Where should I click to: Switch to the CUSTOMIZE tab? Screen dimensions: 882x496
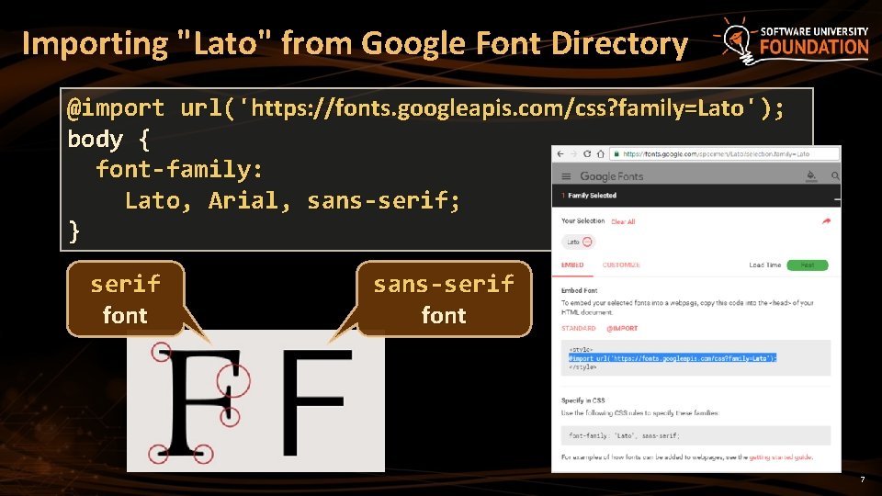click(621, 265)
